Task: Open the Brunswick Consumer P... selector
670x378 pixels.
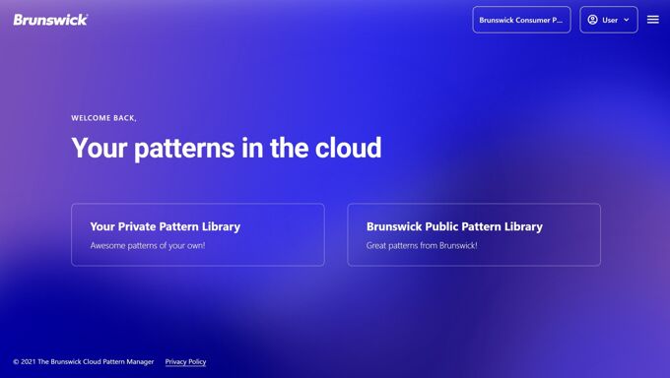Action: [521, 20]
